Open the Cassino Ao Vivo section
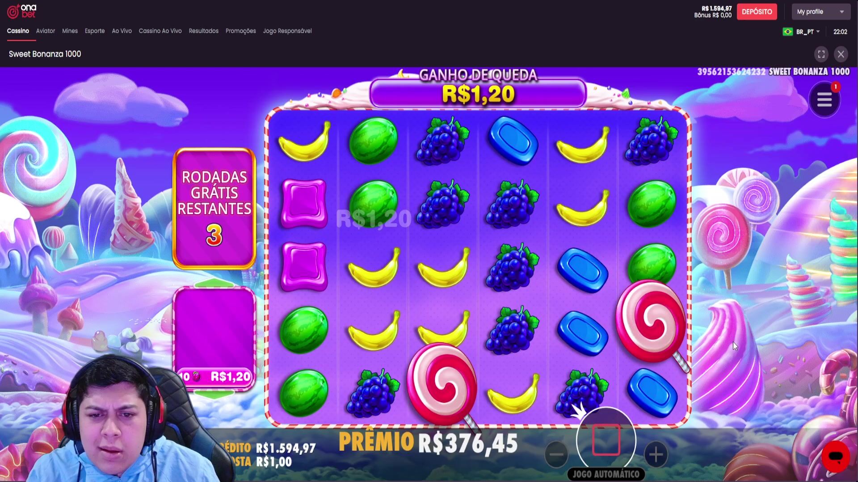The image size is (858, 482). tap(160, 31)
